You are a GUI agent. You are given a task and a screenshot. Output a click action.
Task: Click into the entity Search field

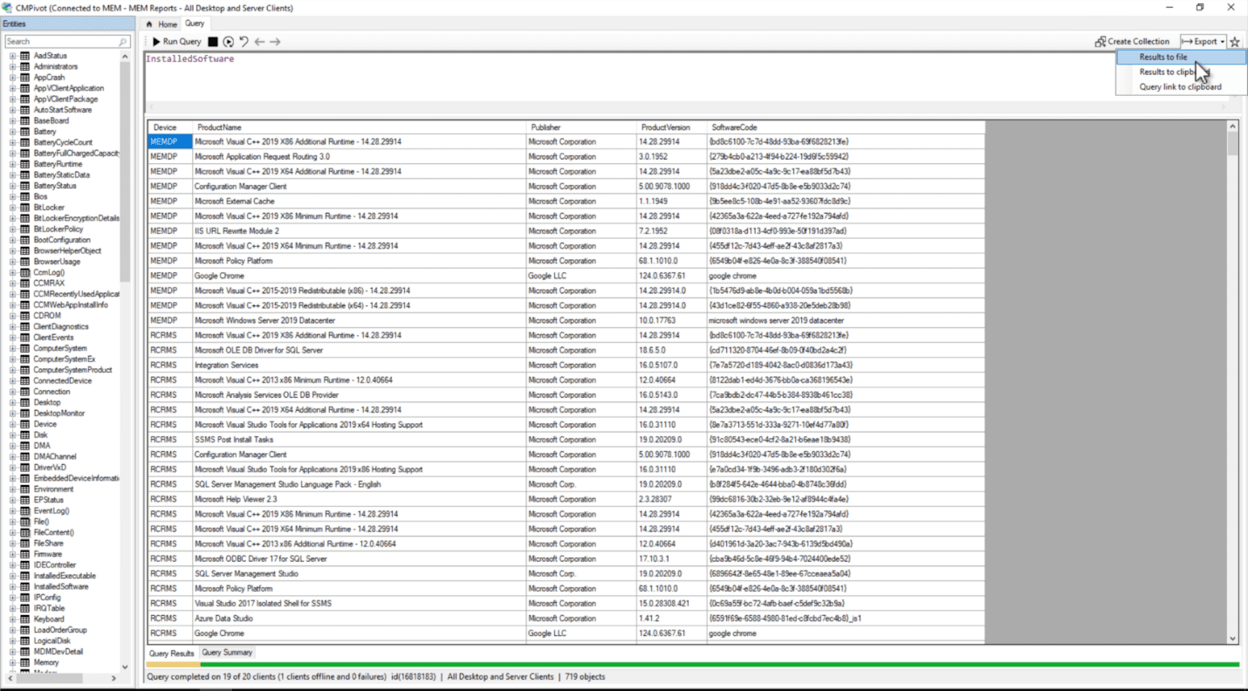click(61, 42)
